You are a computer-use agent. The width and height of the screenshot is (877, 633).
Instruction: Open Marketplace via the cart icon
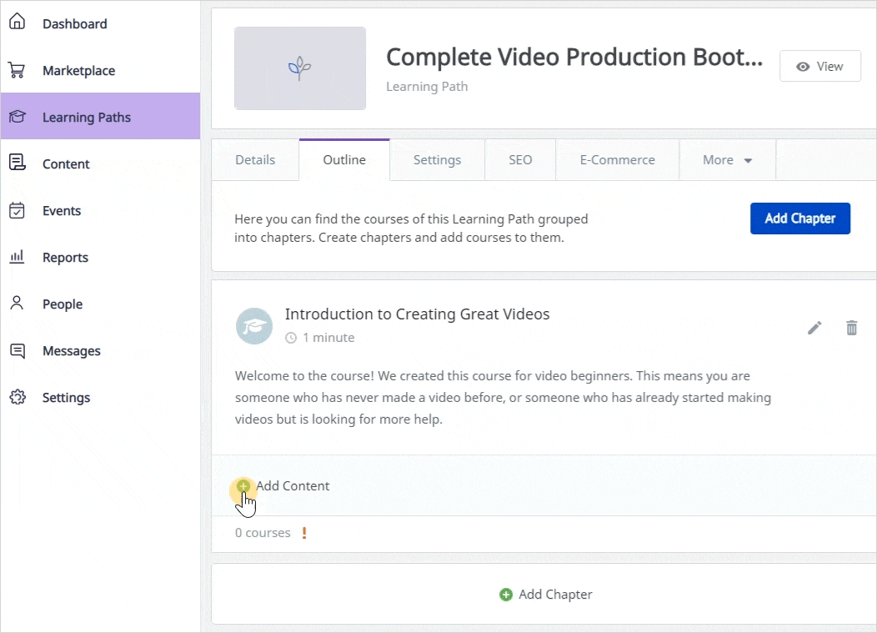tap(17, 70)
